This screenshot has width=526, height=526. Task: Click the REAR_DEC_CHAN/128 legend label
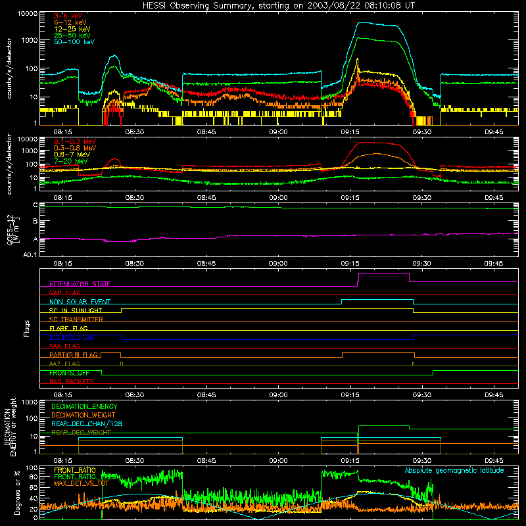click(x=87, y=423)
